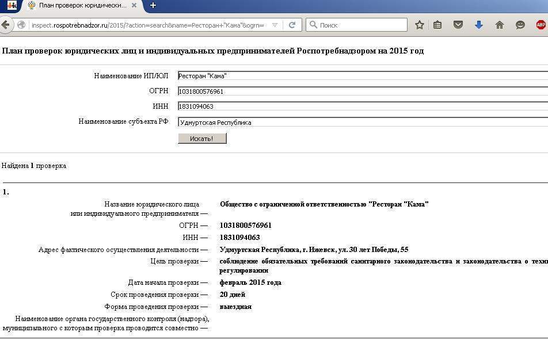
Task: Click the bold result ОГРН value 1031800576961
Action: click(x=246, y=226)
